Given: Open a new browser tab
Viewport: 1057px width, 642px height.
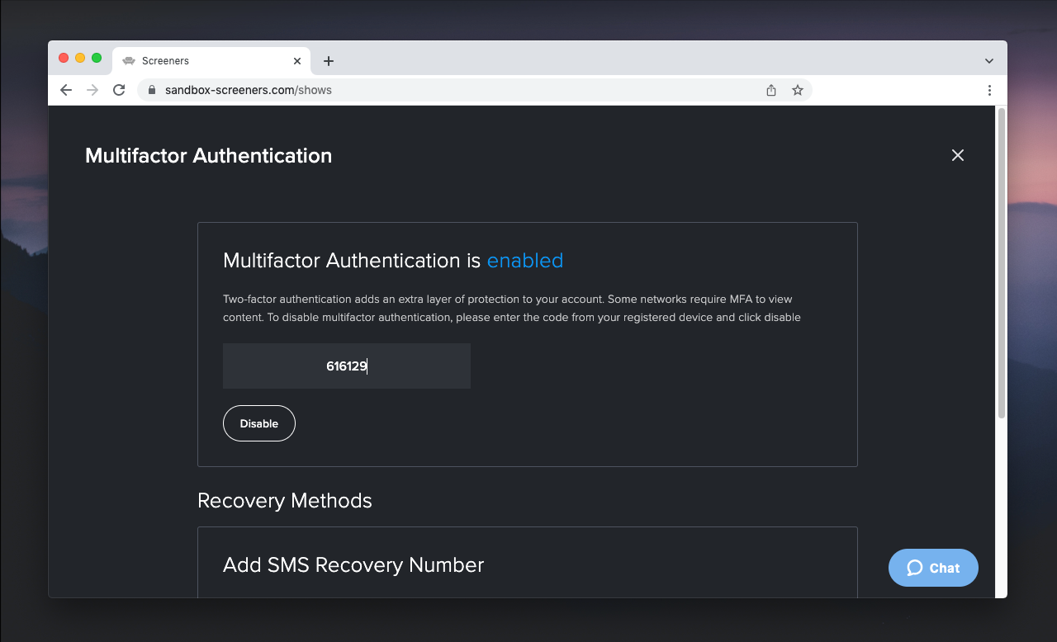Looking at the screenshot, I should point(329,60).
